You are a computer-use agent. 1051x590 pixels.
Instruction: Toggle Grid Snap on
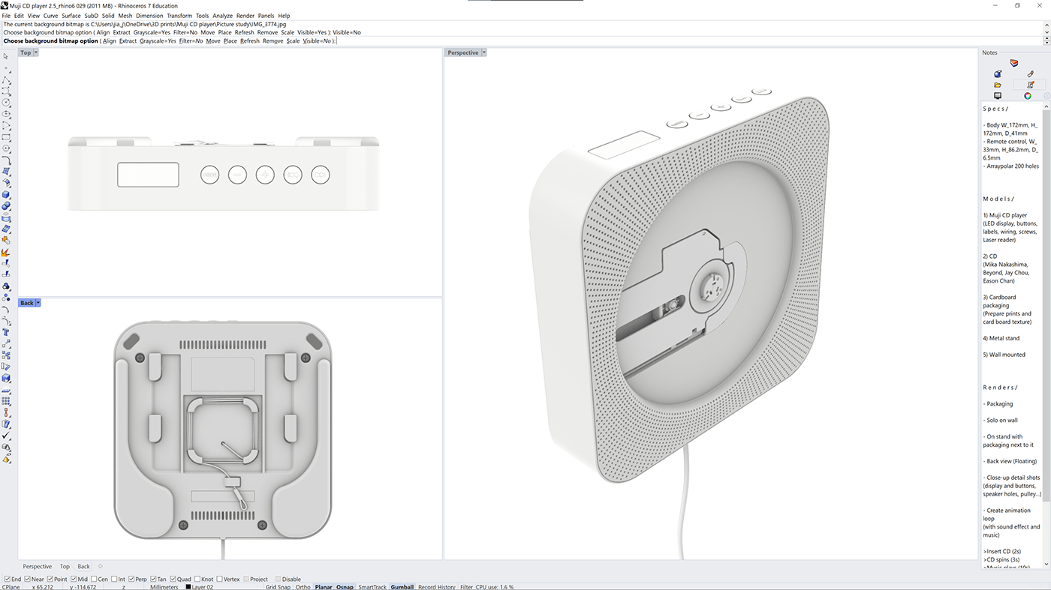coord(278,586)
